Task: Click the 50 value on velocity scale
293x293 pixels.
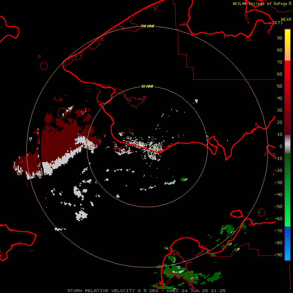Action: coord(280,86)
